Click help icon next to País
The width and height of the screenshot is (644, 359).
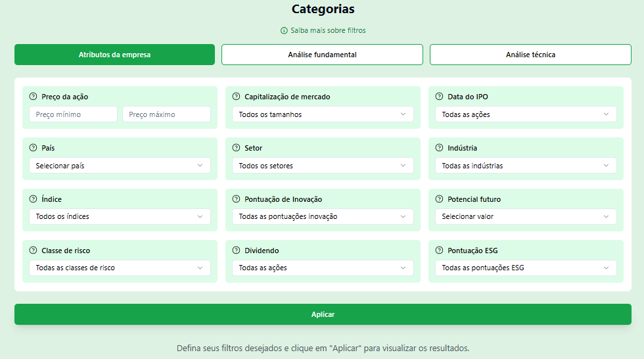click(33, 148)
